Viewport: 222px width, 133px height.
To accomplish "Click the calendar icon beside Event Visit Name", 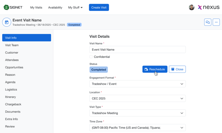I will click(7, 22).
